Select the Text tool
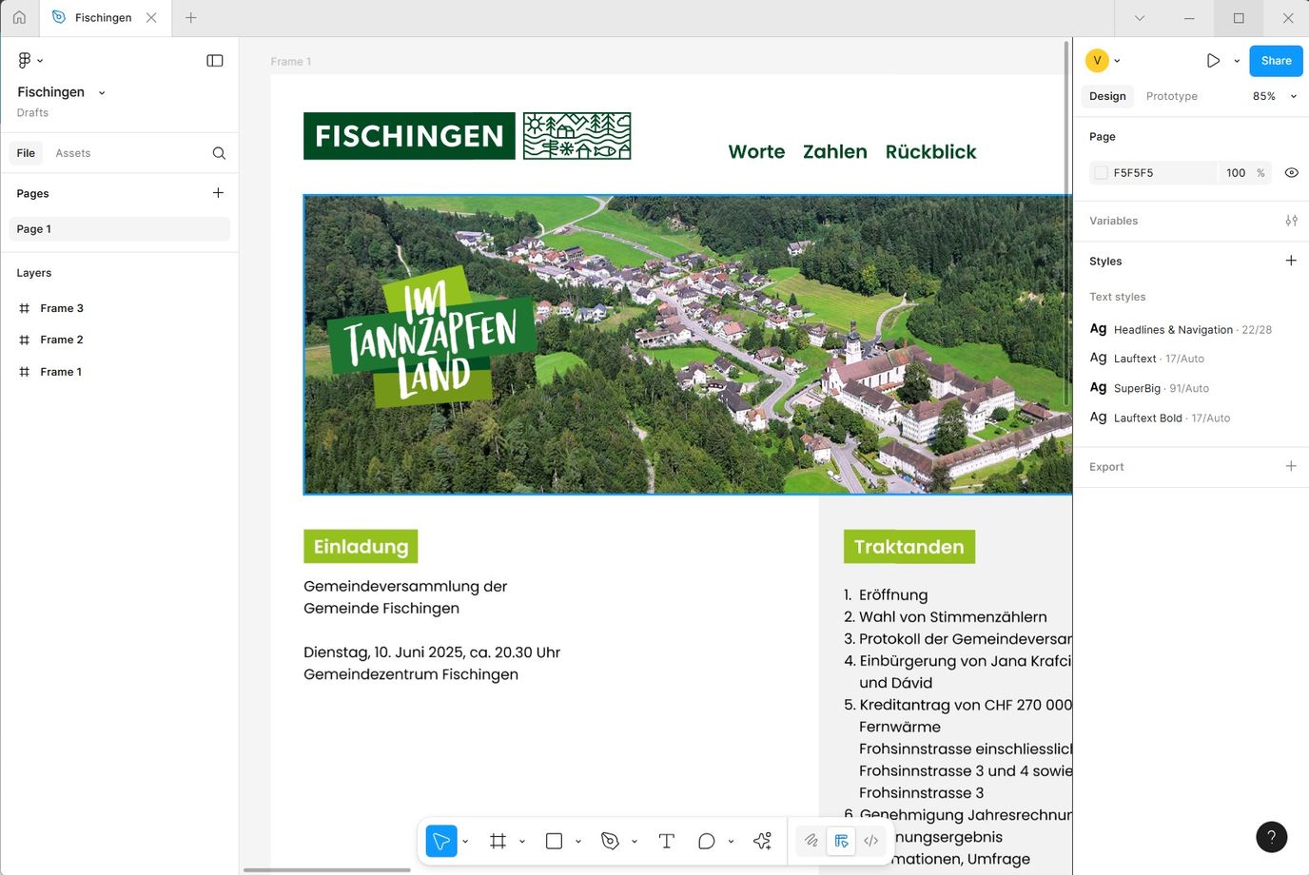The image size is (1309, 875). [x=666, y=841]
